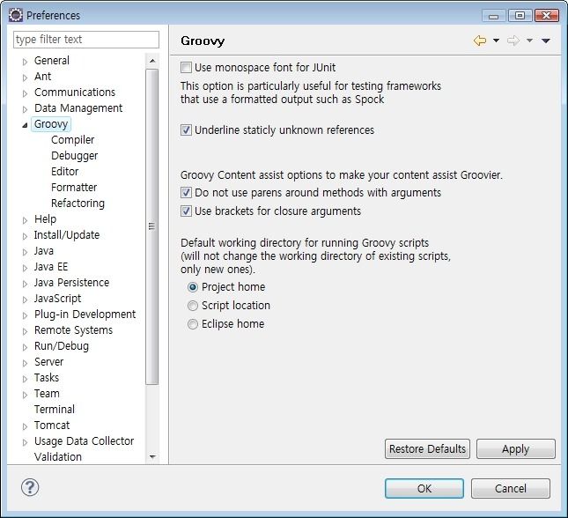The image size is (568, 518).
Task: Expand the Help category arrow
Action: 25,220
